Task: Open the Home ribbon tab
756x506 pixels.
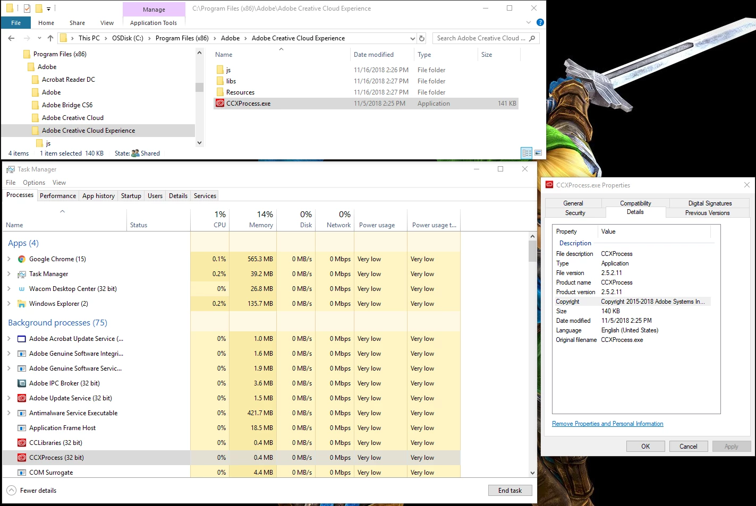Action: [46, 23]
